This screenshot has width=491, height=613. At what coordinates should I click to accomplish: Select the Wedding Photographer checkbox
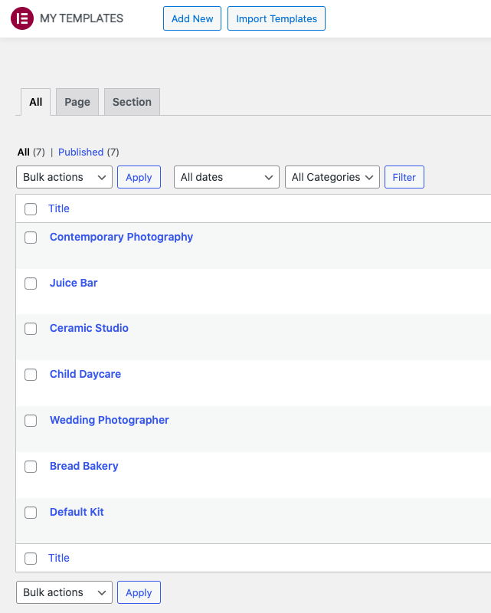[x=31, y=421]
